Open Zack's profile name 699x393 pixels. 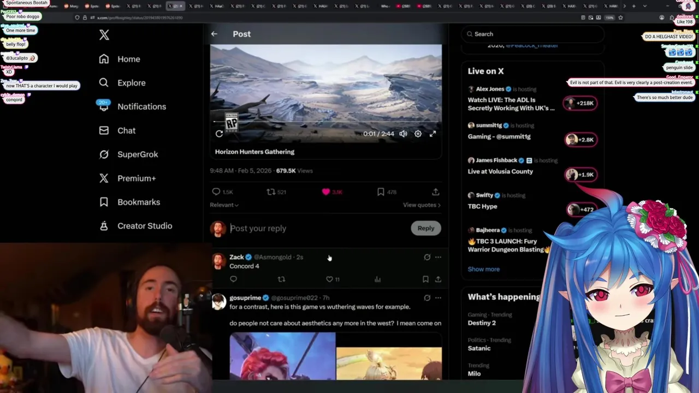pos(236,257)
